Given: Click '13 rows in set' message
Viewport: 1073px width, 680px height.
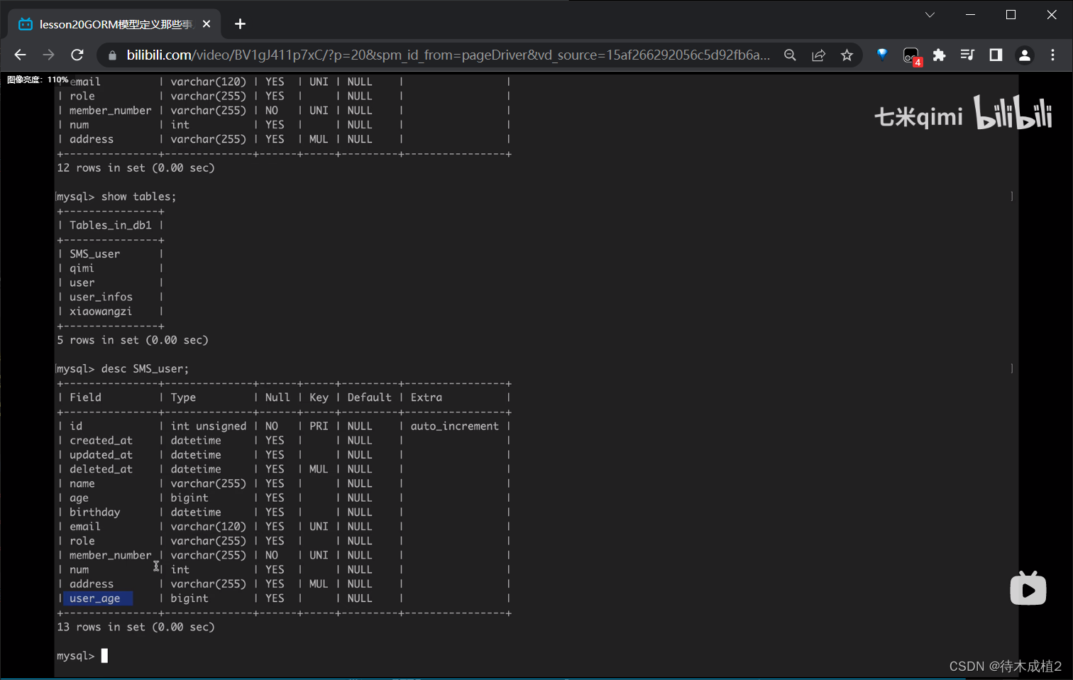Looking at the screenshot, I should pos(136,627).
